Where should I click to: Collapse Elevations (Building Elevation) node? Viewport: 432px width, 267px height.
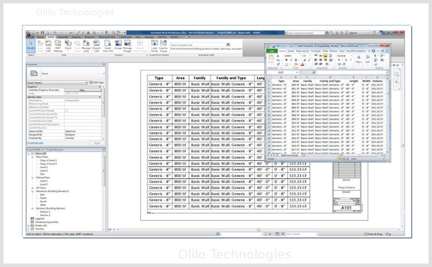[x=32, y=191]
